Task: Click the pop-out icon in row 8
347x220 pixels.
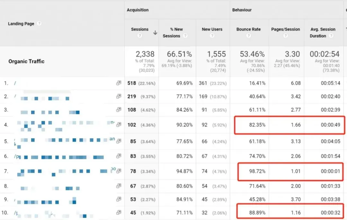Action: click(x=119, y=186)
